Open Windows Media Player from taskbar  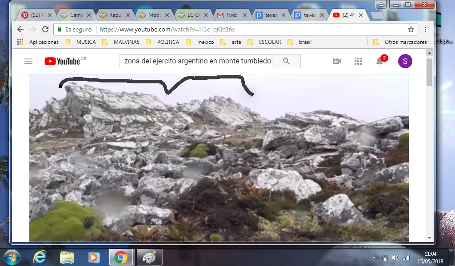(x=94, y=257)
